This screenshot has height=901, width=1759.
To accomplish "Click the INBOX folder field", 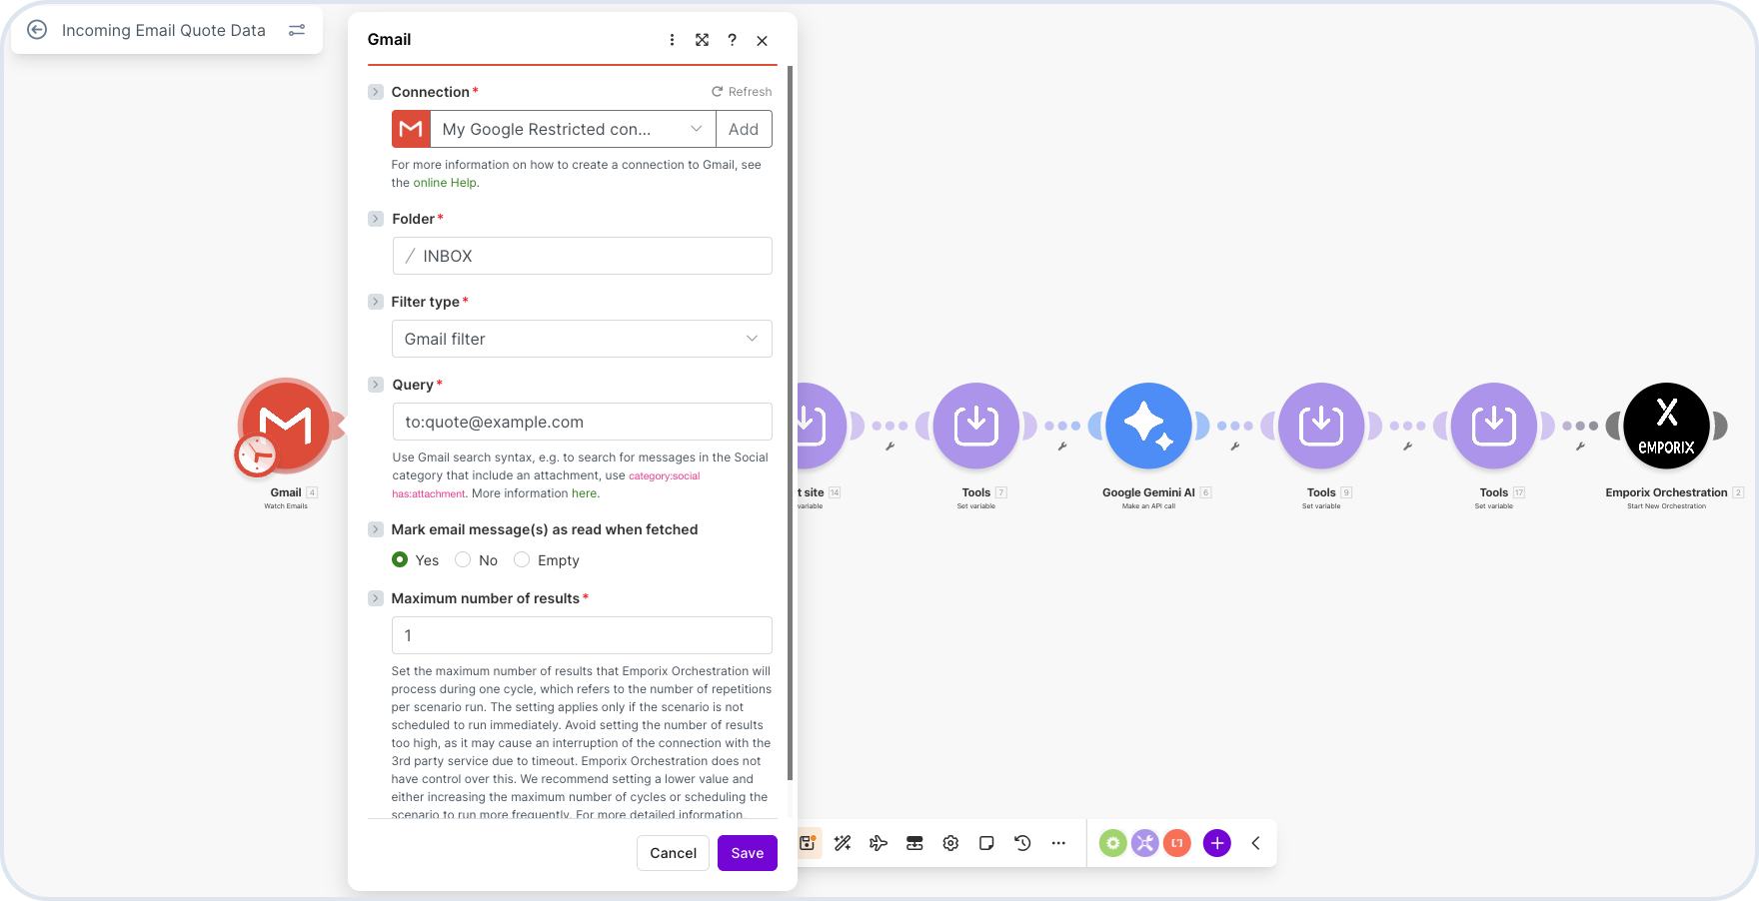I will pyautogui.click(x=582, y=256).
